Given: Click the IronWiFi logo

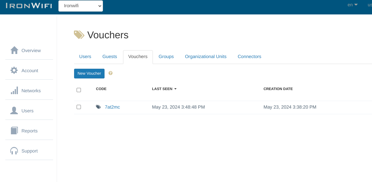Looking at the screenshot, I should [x=29, y=5].
